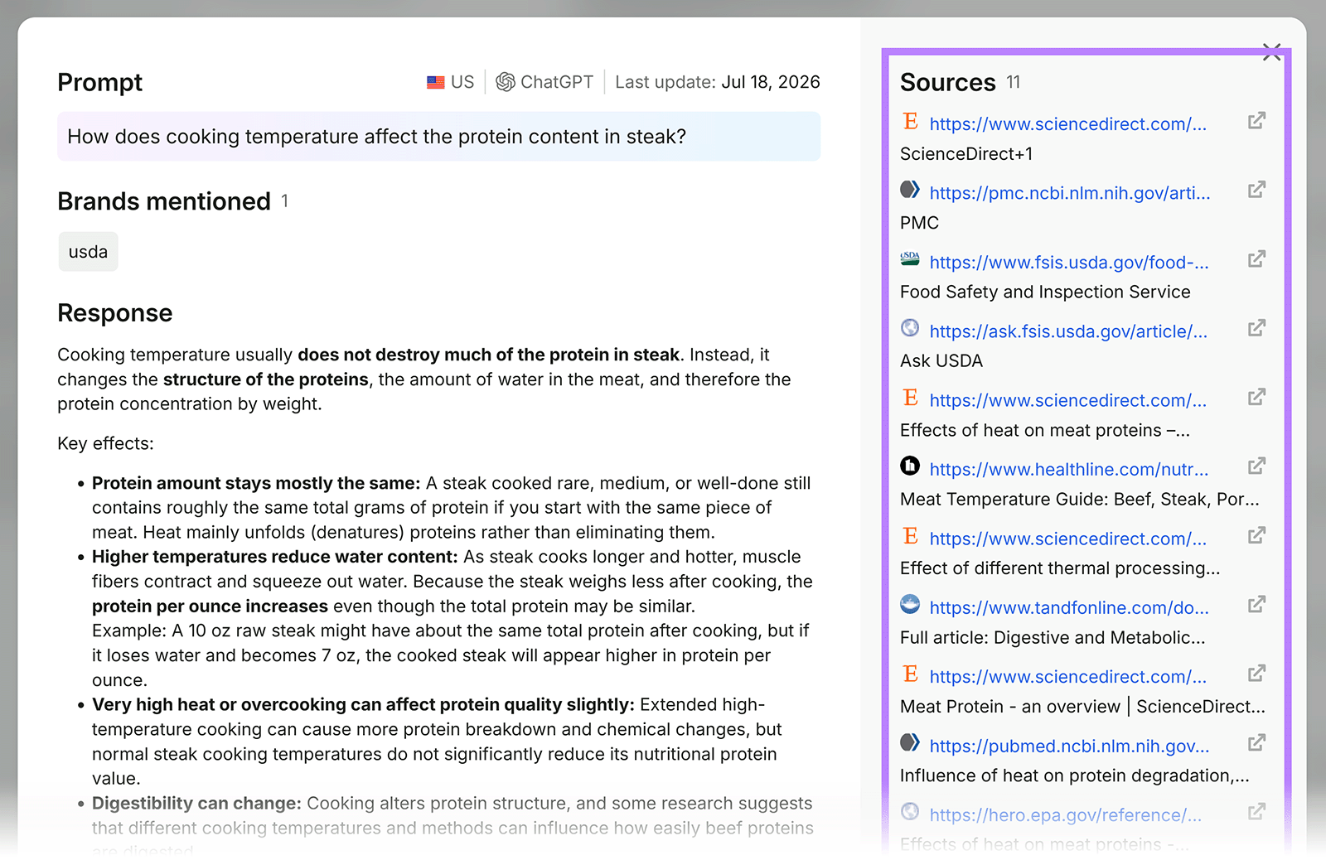Screen dimensions: 1326x860
Task: Click the 'Sources' heading
Action: 947,82
